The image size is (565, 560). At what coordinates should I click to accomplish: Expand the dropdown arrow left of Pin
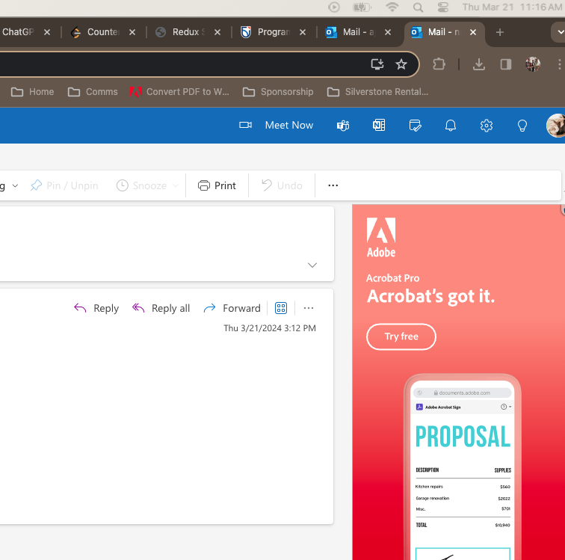click(x=15, y=185)
